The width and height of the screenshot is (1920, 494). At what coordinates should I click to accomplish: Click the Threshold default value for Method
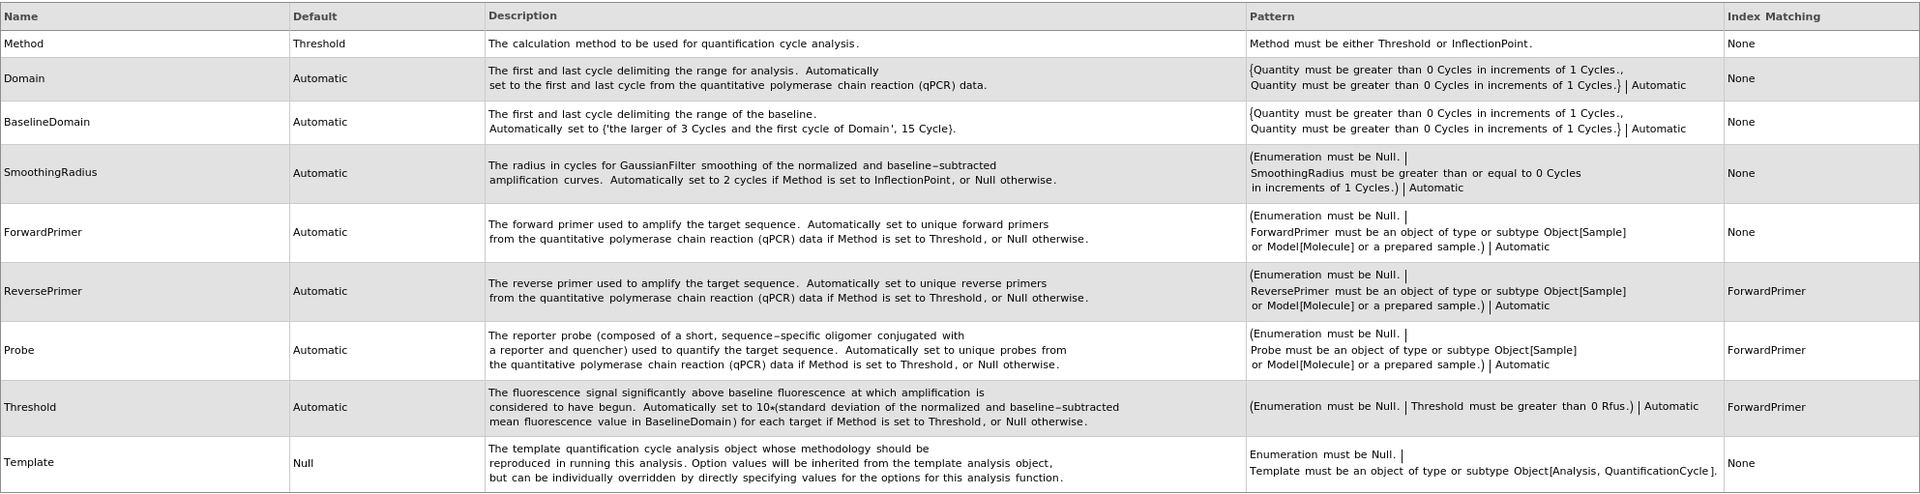[x=319, y=44]
